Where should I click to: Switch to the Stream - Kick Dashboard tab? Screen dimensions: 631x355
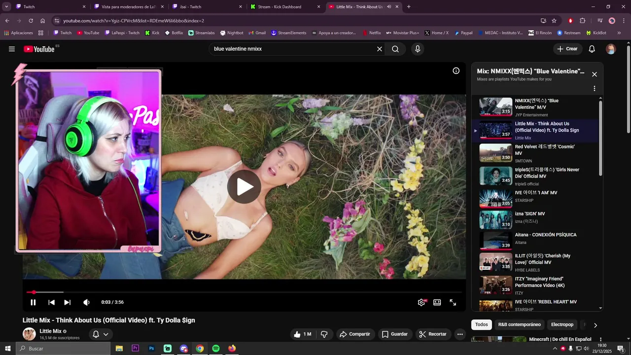(x=285, y=7)
